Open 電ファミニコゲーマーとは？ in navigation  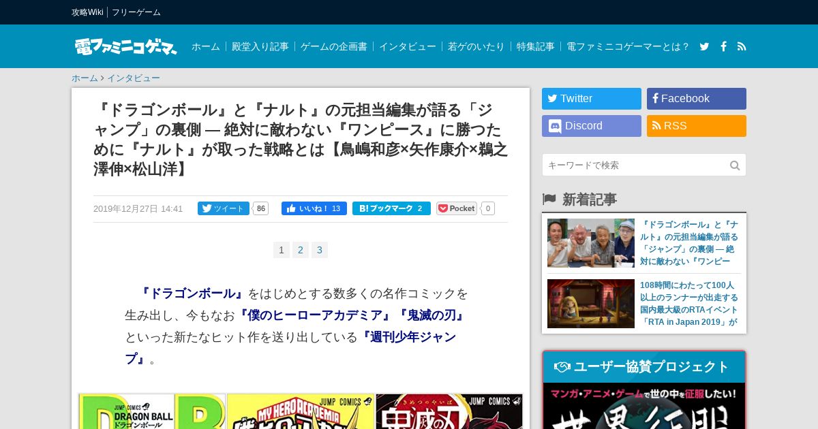pos(628,46)
